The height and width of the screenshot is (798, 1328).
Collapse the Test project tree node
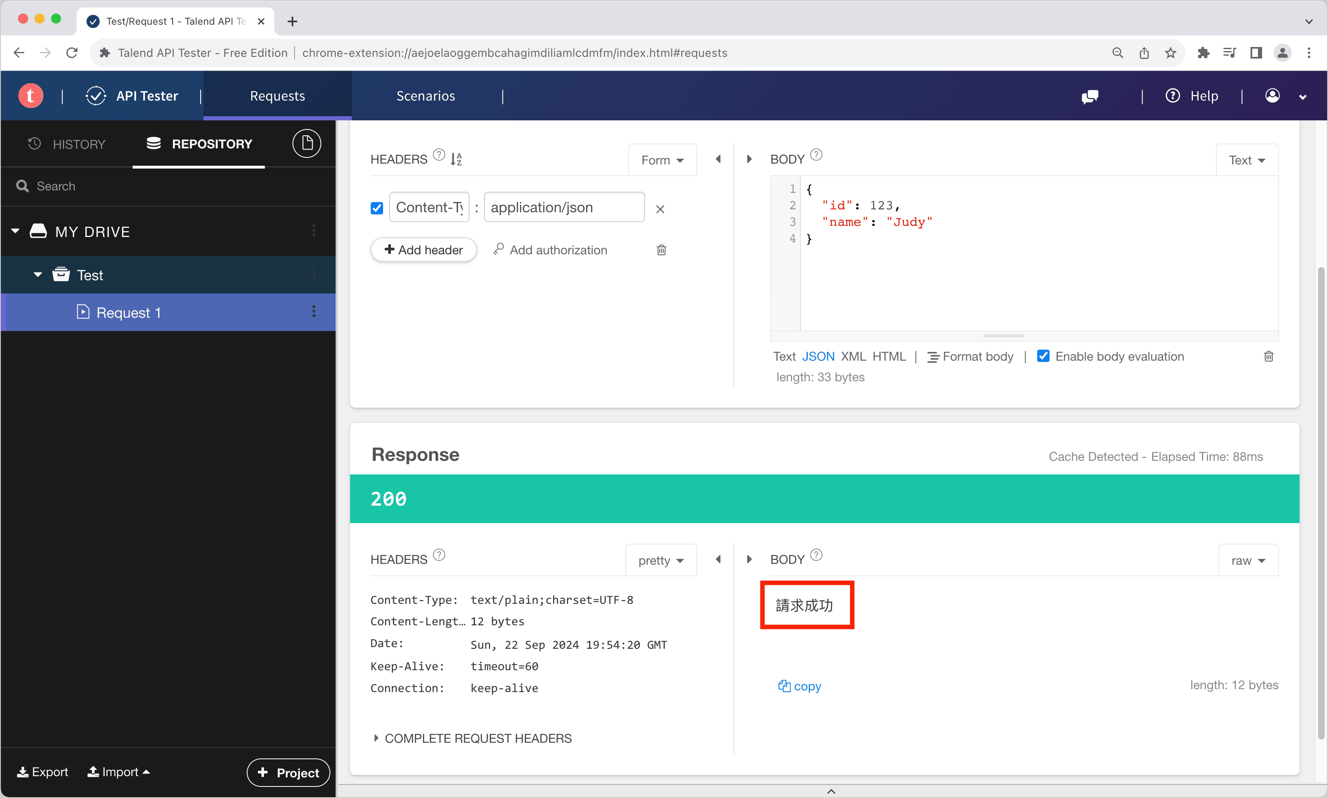click(x=37, y=275)
